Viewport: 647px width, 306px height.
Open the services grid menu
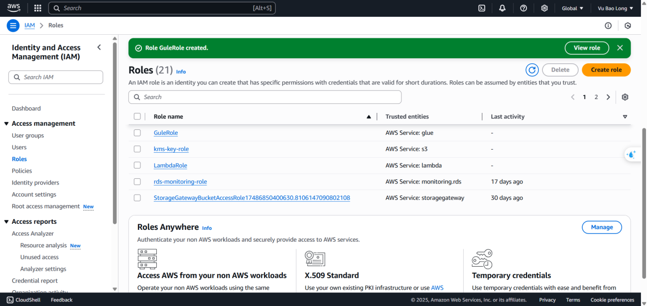pyautogui.click(x=38, y=8)
